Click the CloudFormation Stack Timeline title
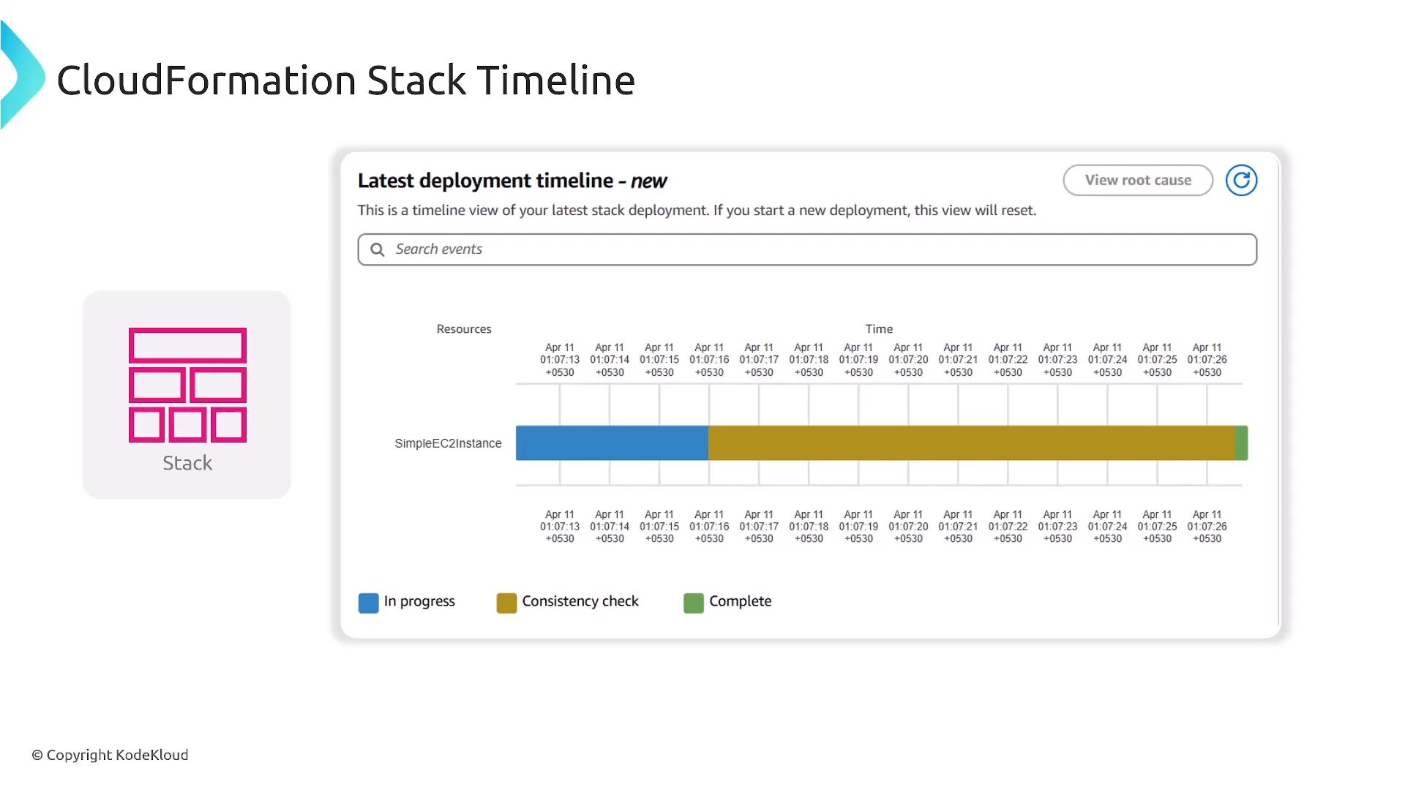This screenshot has width=1405, height=790. [345, 80]
